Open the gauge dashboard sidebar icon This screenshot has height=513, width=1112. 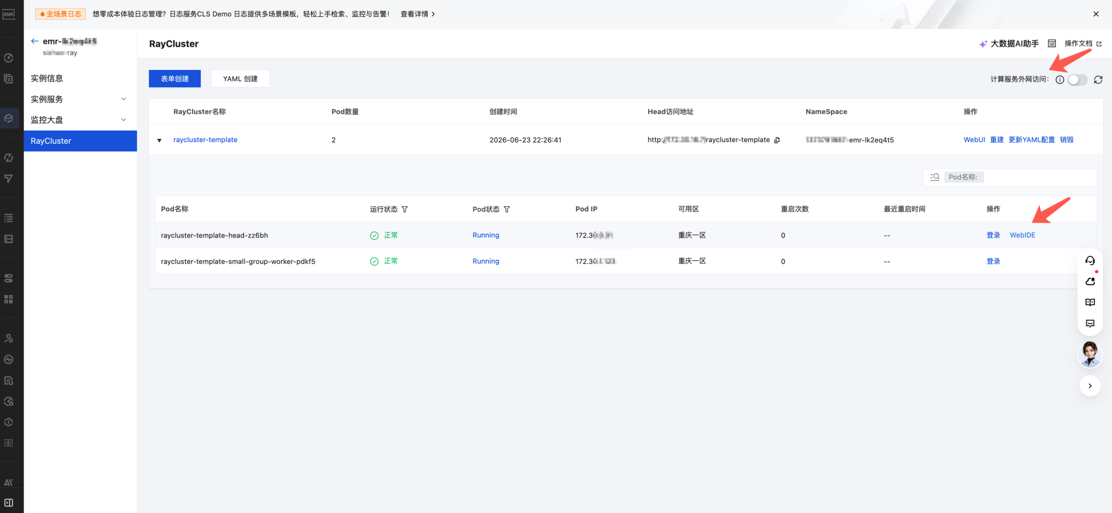tap(9, 58)
